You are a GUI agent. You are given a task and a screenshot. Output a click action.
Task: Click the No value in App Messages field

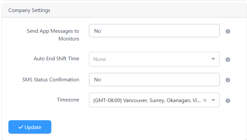pyautogui.click(x=97, y=31)
